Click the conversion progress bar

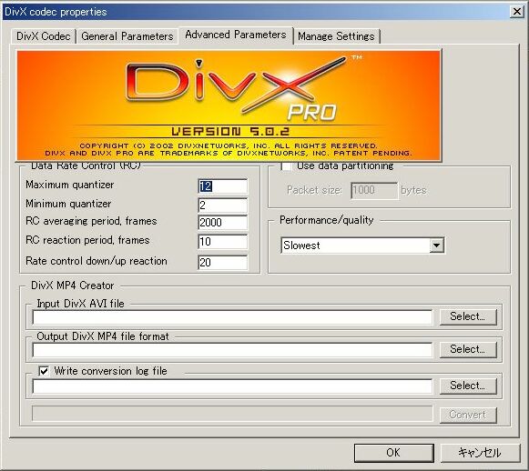[x=232, y=414]
